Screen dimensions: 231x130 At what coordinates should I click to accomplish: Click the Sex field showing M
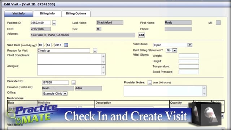(99, 29)
